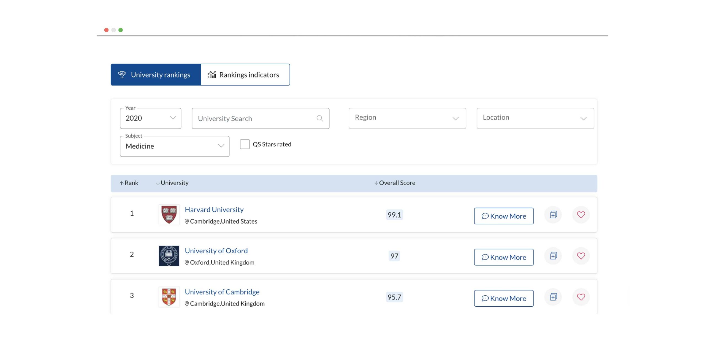Sort by Overall Score column arrow
Screen dimensions: 705x352
376,183
